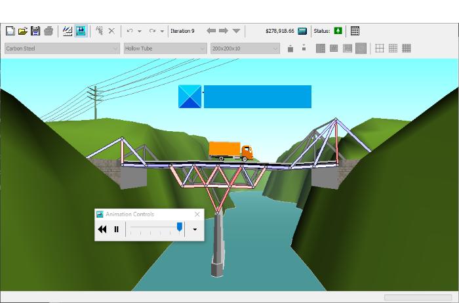Create a new bridge design file

[x=10, y=31]
